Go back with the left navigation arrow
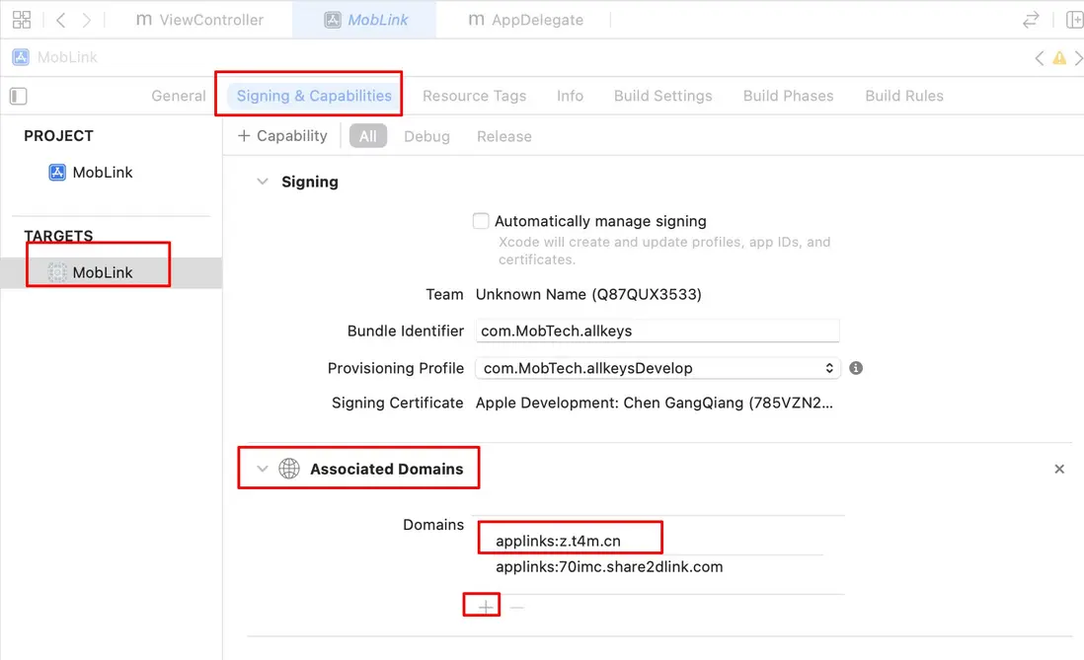 (61, 20)
